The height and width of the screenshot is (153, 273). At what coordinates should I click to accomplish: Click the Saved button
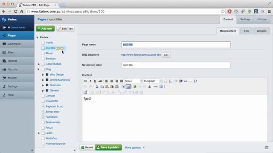(x=87, y=147)
